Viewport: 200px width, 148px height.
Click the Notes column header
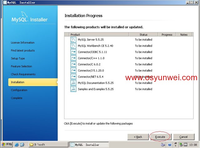click(184, 35)
